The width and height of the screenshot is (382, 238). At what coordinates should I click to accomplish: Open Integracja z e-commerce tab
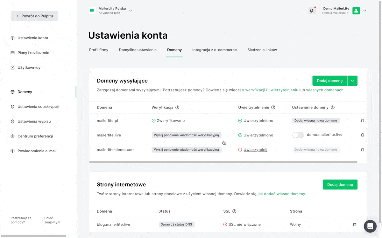215,50
